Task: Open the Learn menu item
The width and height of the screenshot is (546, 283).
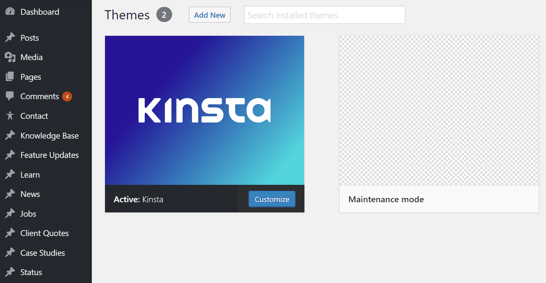Action: (x=30, y=175)
